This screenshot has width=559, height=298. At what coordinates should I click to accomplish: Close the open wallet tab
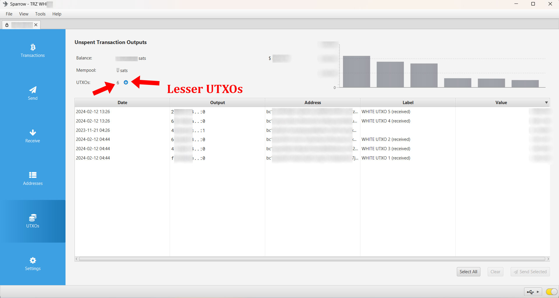(36, 25)
